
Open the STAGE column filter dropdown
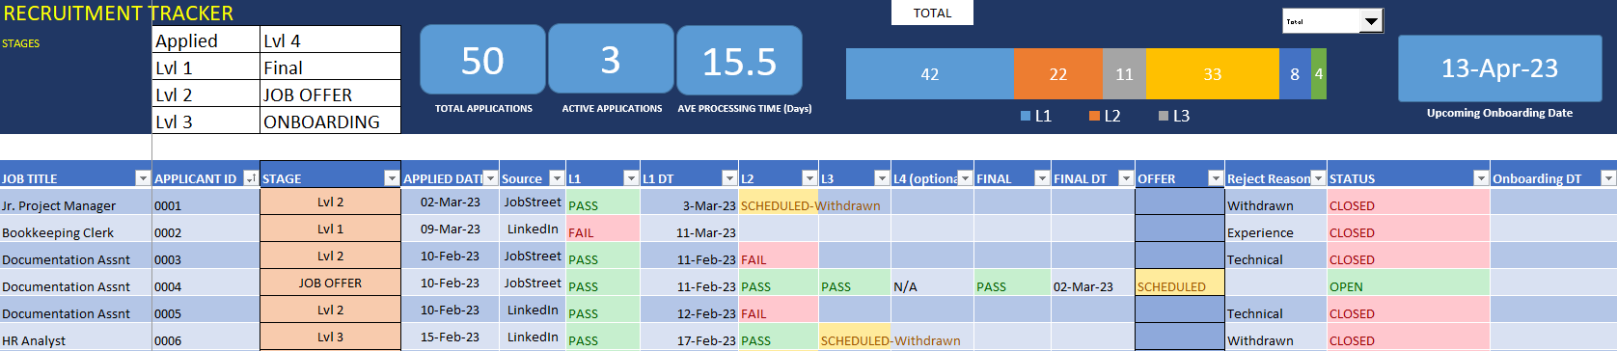coord(392,178)
